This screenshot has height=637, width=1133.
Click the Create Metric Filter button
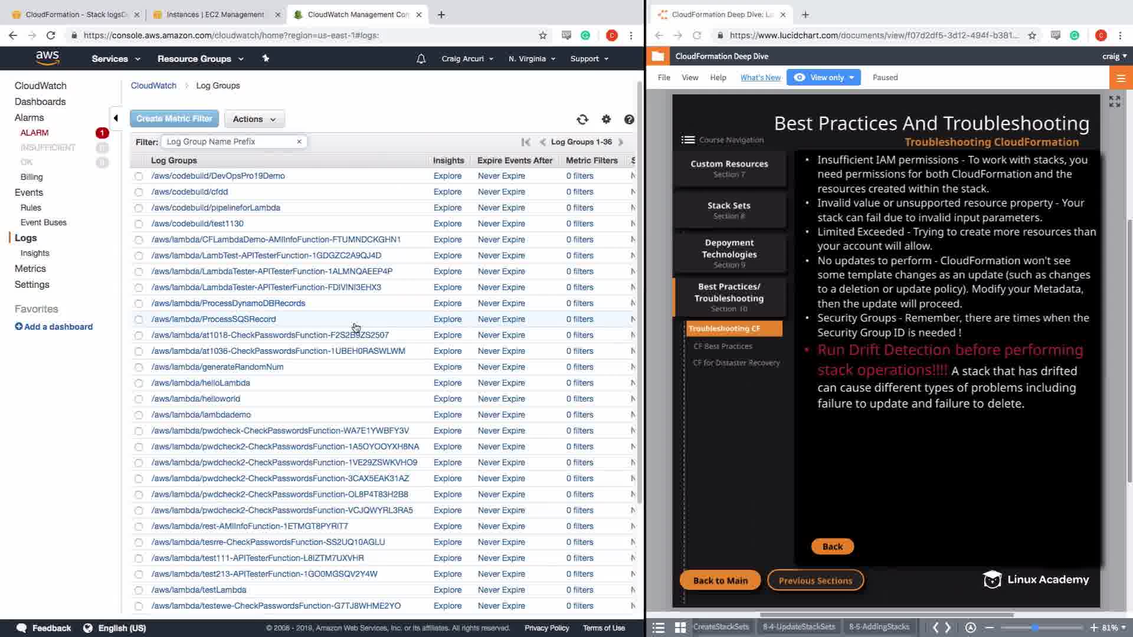coord(174,119)
